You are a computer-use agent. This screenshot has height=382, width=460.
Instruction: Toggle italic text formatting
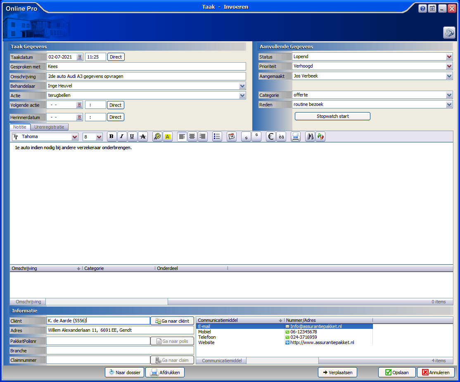(122, 137)
